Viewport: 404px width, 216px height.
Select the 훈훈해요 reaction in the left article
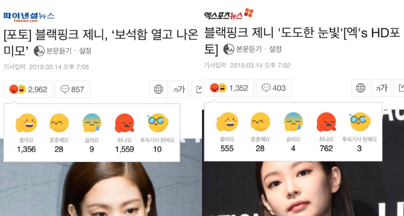(59, 123)
